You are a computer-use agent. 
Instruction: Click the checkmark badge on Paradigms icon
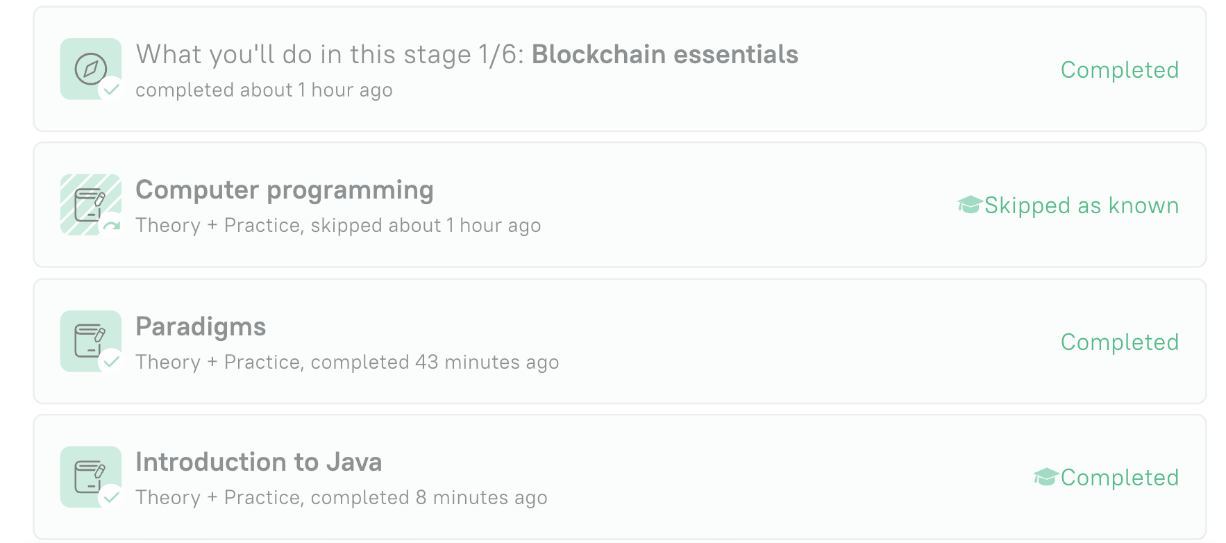tap(111, 361)
